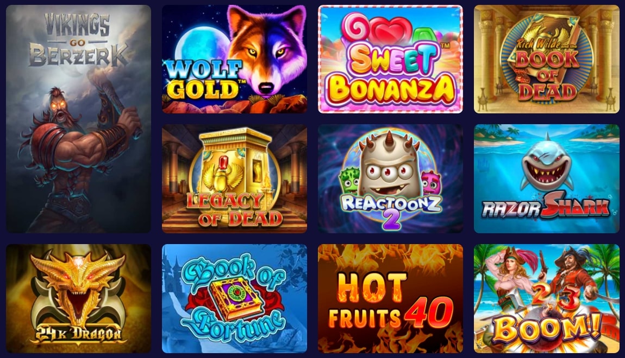
Task: Select the Sweet Bonanza game thumbnail
Action: (x=390, y=59)
